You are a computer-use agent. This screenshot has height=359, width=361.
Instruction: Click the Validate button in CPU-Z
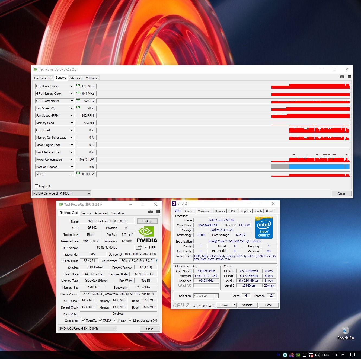(247, 305)
